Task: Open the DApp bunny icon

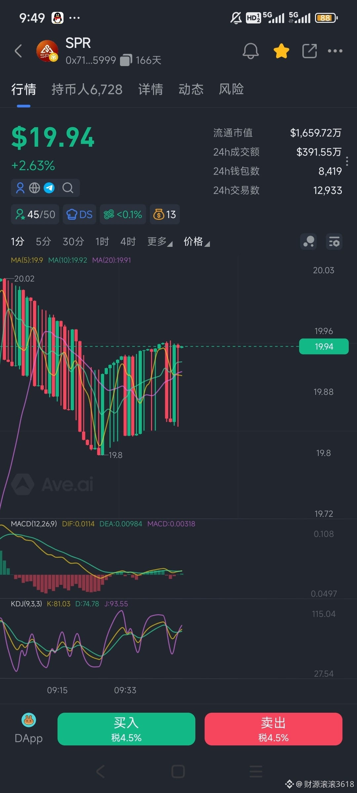Action: (29, 720)
